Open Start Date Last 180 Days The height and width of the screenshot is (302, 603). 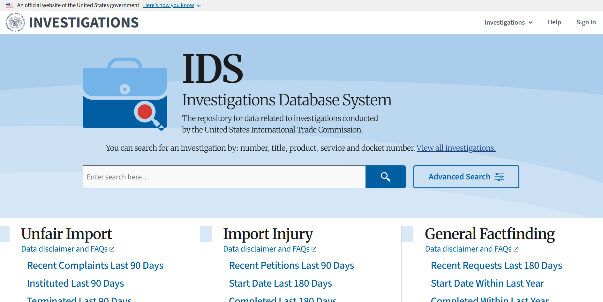(280, 283)
